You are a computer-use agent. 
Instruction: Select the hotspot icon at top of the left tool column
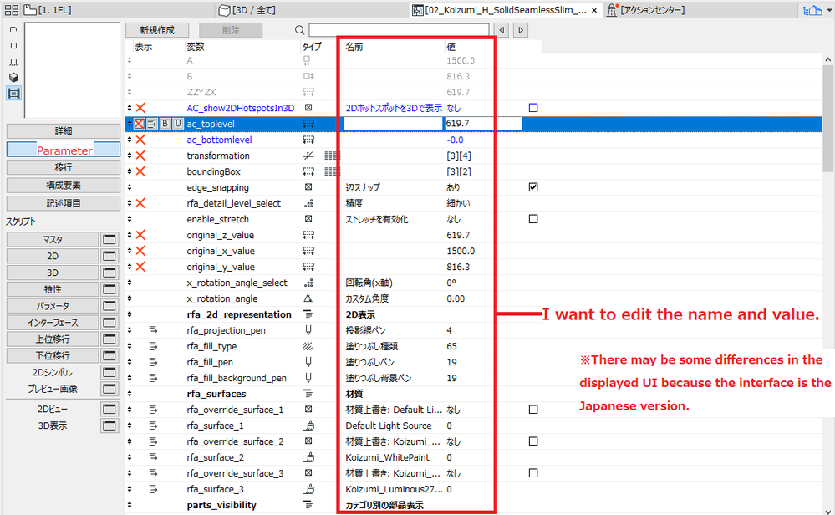tap(13, 30)
